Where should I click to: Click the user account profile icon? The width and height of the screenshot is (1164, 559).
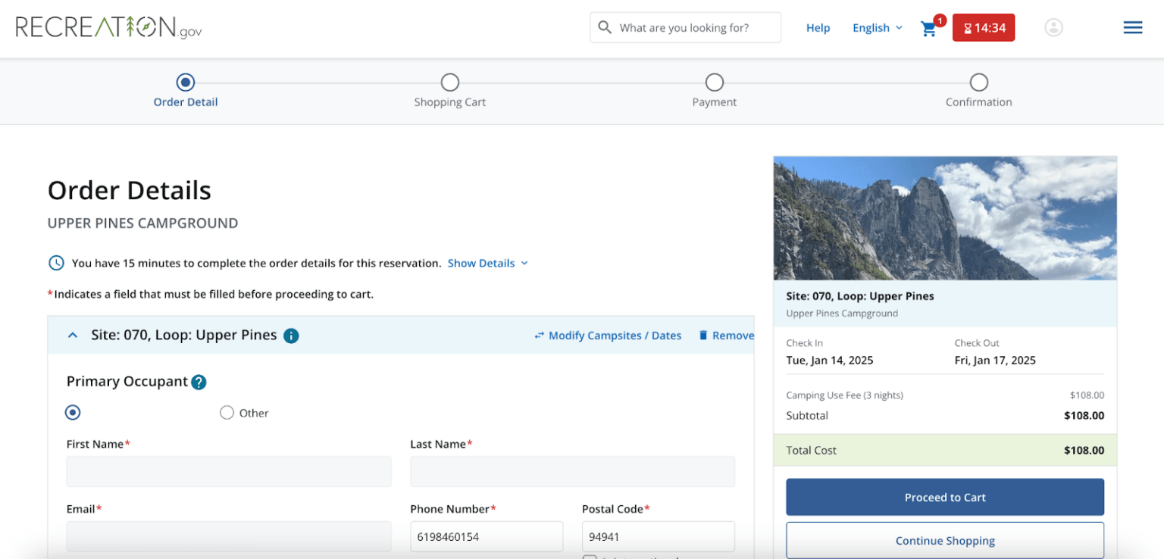(1053, 28)
